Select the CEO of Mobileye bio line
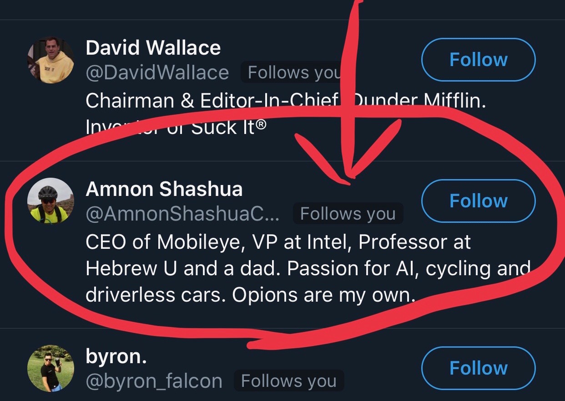This screenshot has width=565, height=401. [x=277, y=242]
